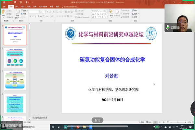Expand the Select (选择) dropdown in the editing group
Screen dimensions: 195x130
click(x=136, y=16)
